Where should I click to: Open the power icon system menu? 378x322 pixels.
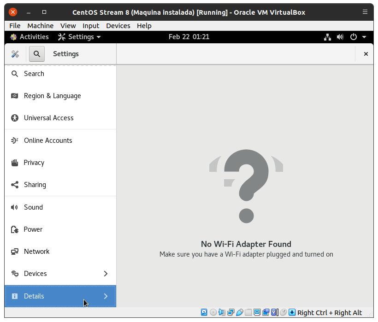[x=358, y=37]
